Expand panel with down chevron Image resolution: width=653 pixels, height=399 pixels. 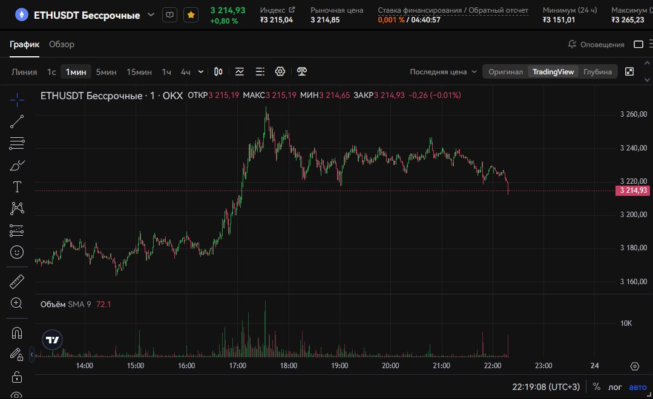tap(647, 79)
